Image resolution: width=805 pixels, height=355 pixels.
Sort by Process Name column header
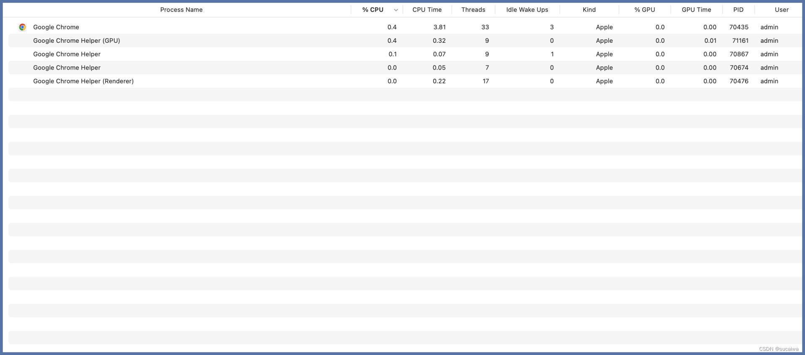click(181, 10)
